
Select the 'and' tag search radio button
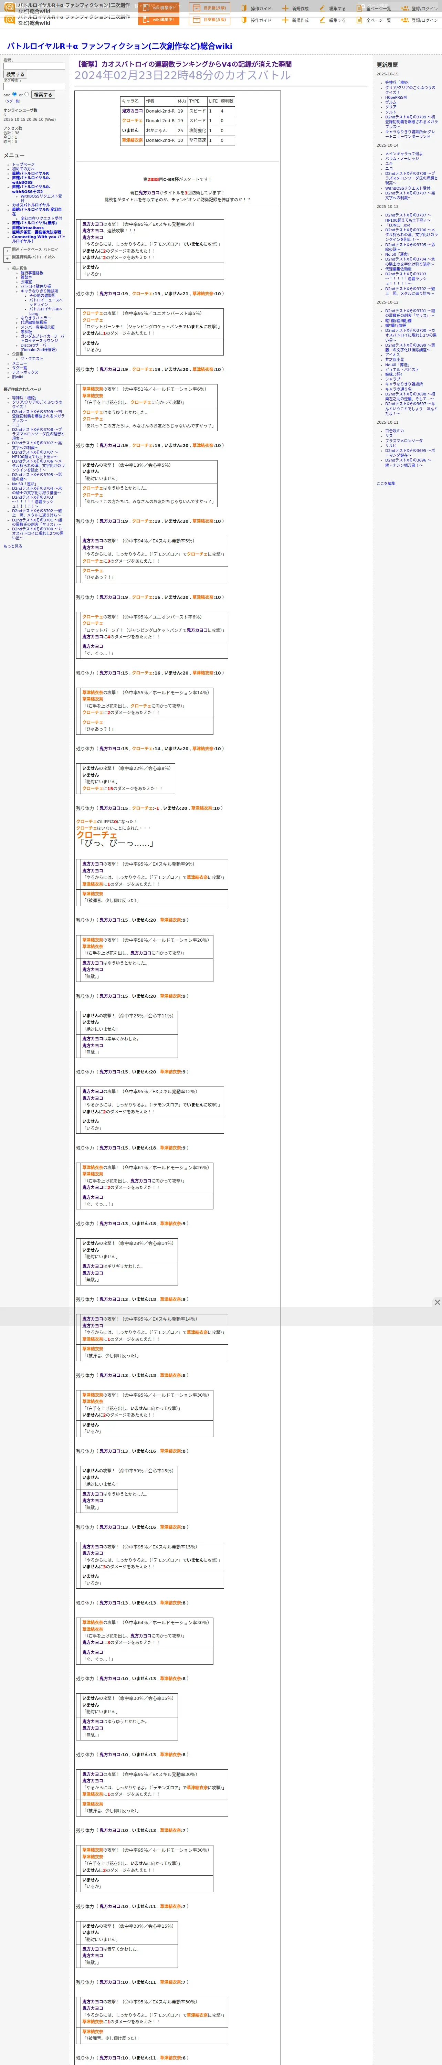pyautogui.click(x=14, y=94)
